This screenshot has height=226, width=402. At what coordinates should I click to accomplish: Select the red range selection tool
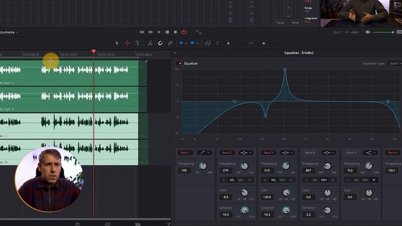pyautogui.click(x=127, y=43)
